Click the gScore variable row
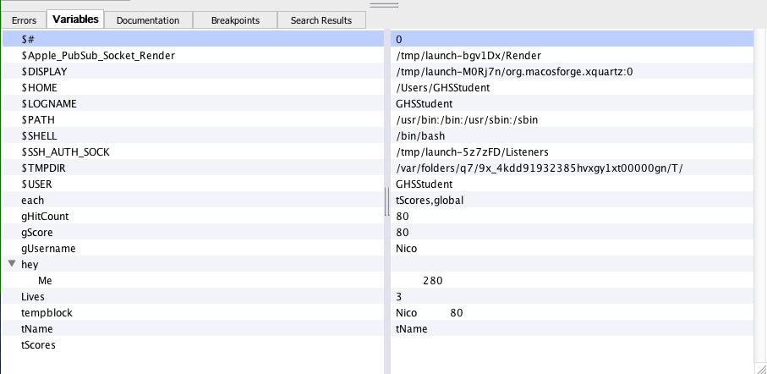Screen dimensions: 767x374 (38, 232)
